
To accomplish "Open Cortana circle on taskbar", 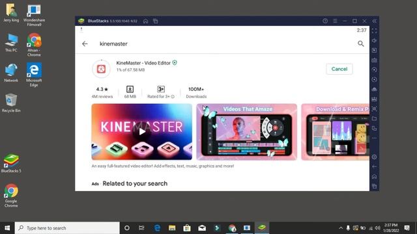I will (127, 228).
